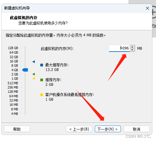Screen dimensions: 156x141
Task: Select the 256 MB slider label
Action: 13,87
